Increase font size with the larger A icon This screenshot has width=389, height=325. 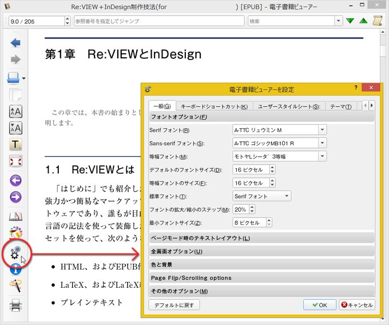15,112
